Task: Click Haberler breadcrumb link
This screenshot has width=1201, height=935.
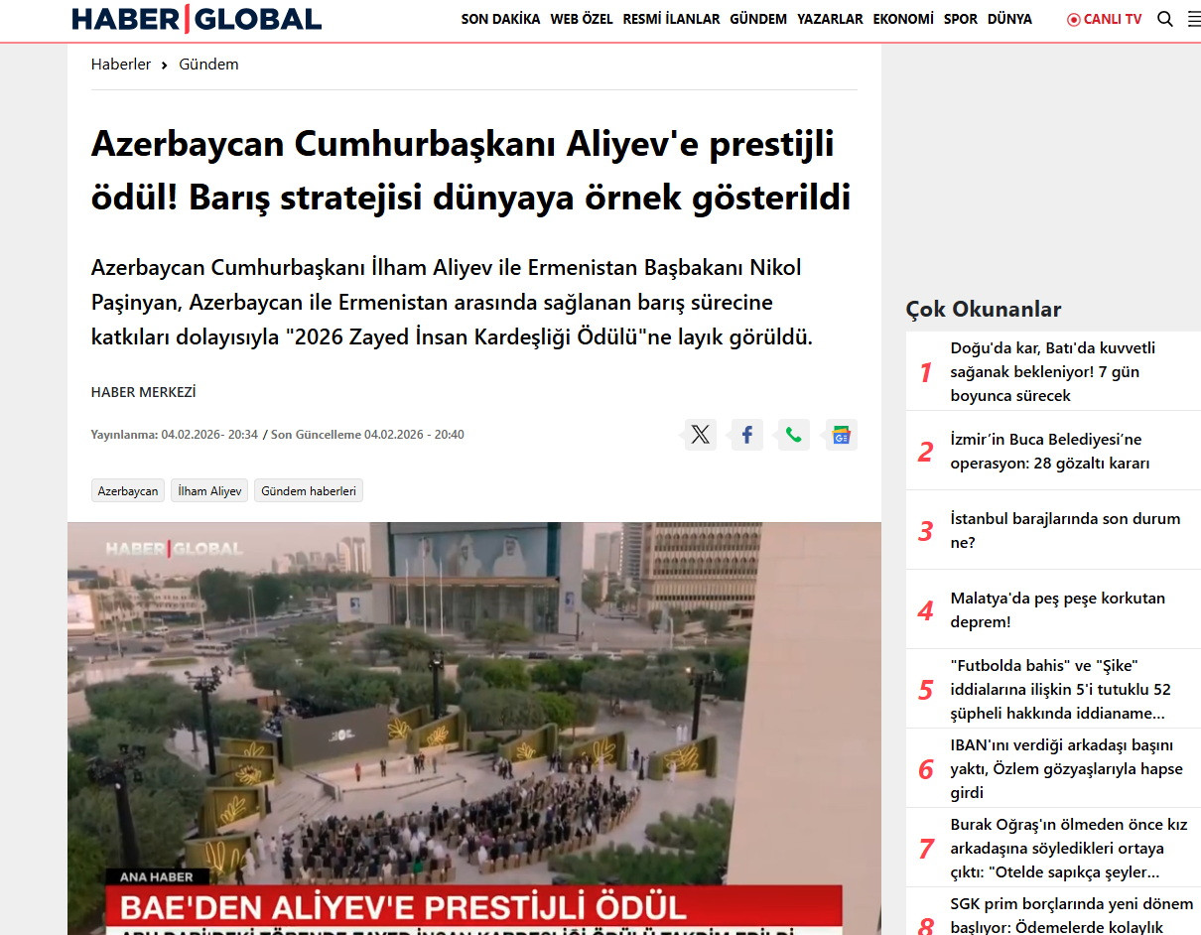Action: pos(121,65)
